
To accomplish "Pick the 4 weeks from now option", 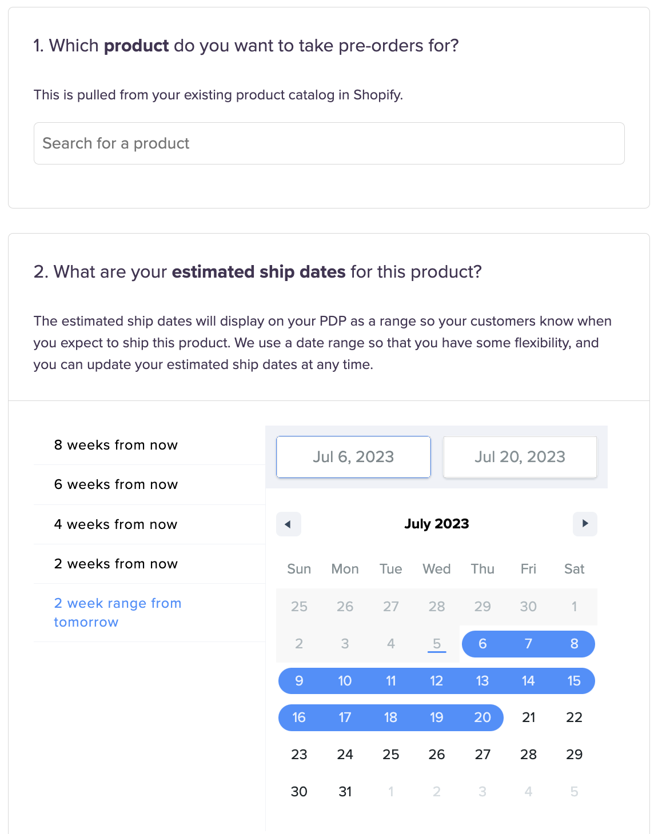I will point(116,524).
